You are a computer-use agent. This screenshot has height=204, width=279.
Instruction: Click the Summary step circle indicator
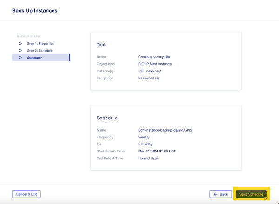coord(20,58)
